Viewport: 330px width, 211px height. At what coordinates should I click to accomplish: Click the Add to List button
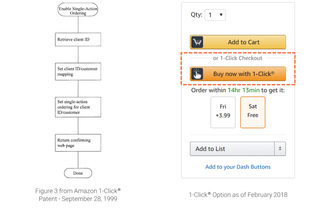(232, 149)
